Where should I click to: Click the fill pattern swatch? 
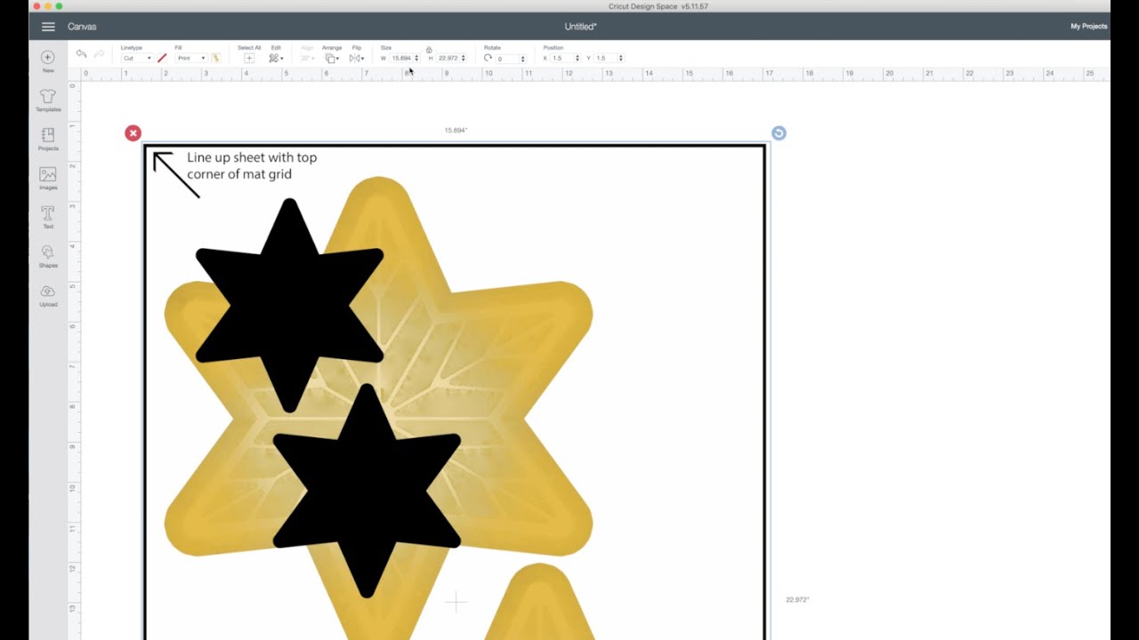pyautogui.click(x=216, y=58)
